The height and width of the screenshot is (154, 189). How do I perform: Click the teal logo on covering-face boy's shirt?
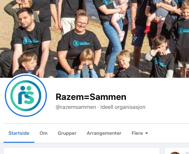tap(160, 63)
